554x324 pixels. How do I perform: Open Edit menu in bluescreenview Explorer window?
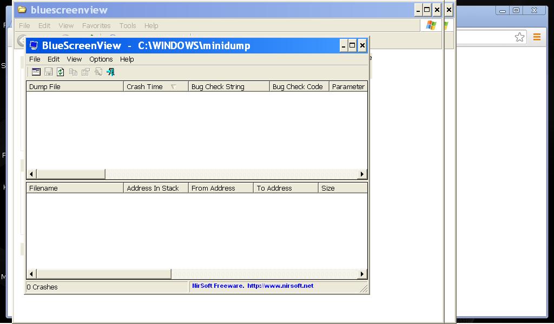tap(44, 26)
